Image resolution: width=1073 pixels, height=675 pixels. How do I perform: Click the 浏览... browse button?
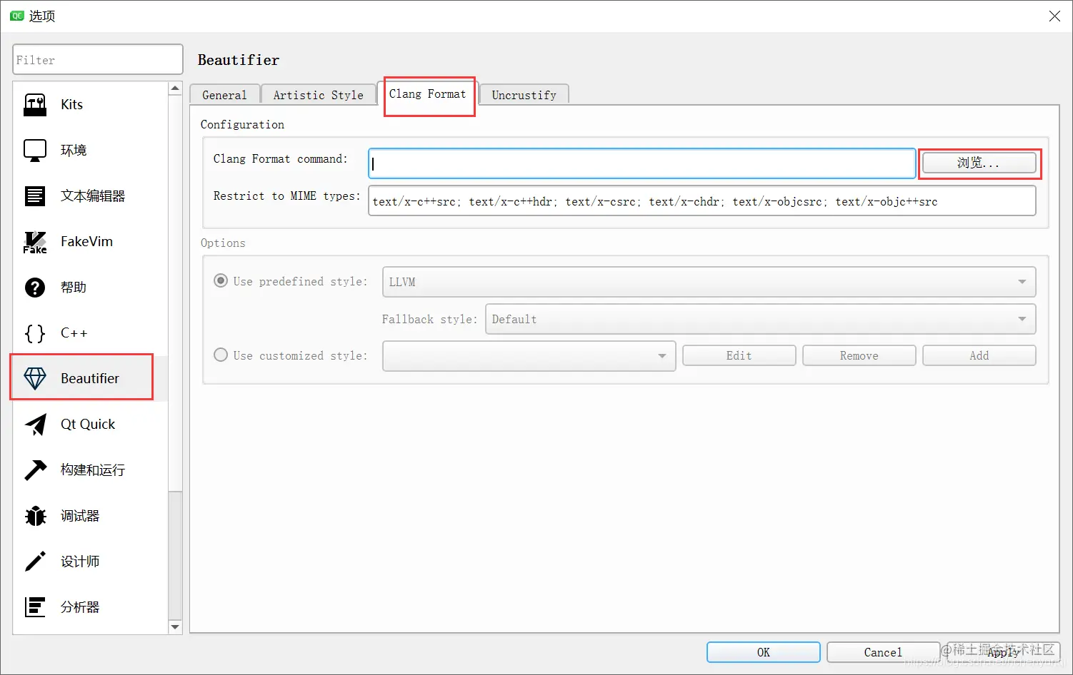coord(979,163)
